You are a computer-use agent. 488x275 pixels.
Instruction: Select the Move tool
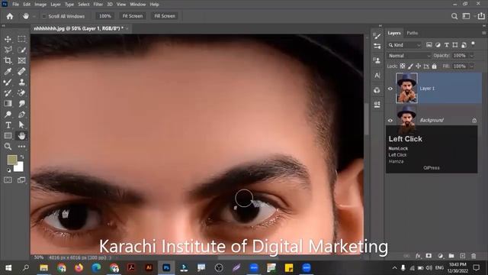(x=8, y=39)
